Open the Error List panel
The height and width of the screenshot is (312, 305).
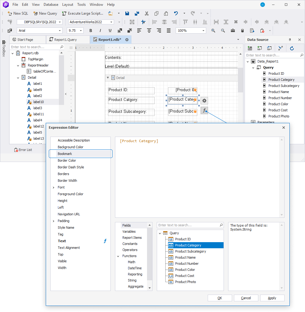click(x=23, y=150)
